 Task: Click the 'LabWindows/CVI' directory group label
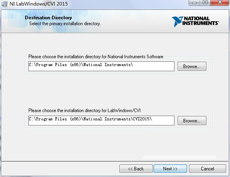coord(84,111)
